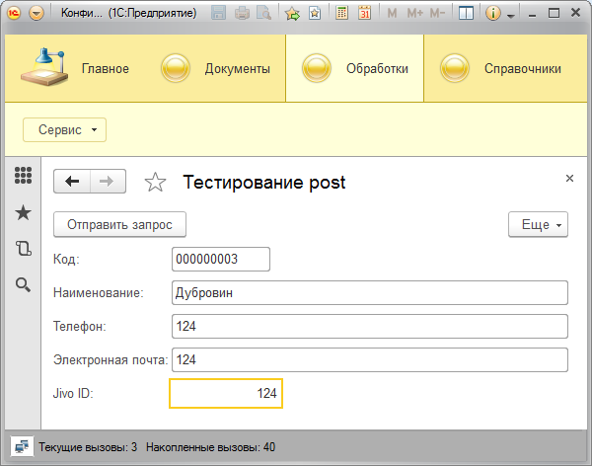Viewport: 592px width, 466px height.
Task: Click the Add to favorites icon in title bar
Action: tap(315, 14)
